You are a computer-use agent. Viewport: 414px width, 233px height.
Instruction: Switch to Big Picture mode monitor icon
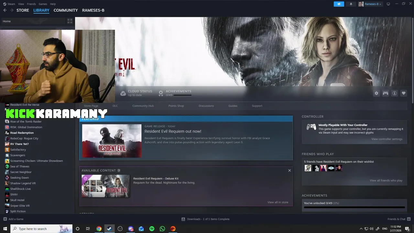pyautogui.click(x=388, y=4)
